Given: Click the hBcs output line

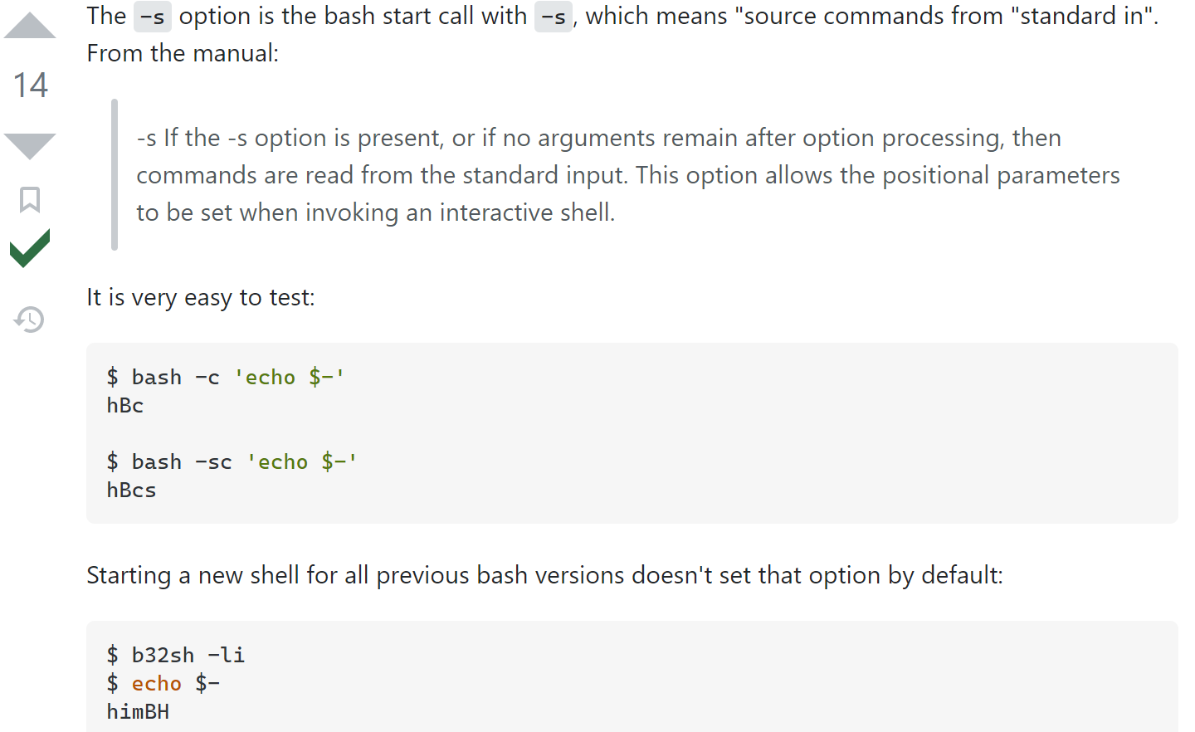Looking at the screenshot, I should pos(131,490).
